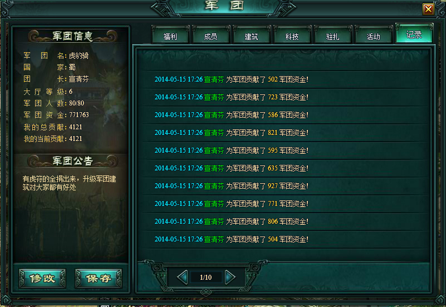Click player name 宣清芬 in 723 record
Screen dimensions: 446x307
pos(214,97)
